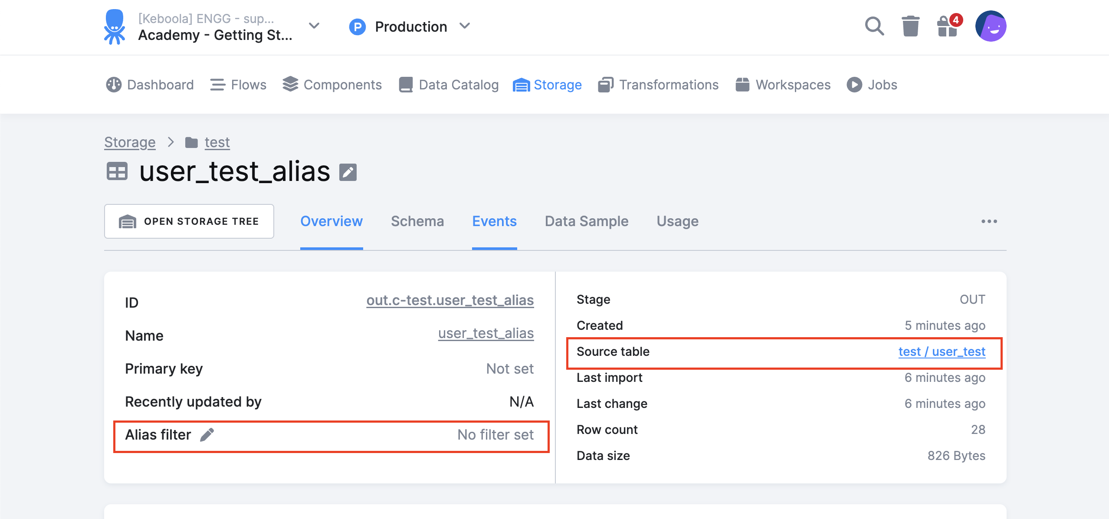Open the trash bin icon
Image resolution: width=1109 pixels, height=519 pixels.
tap(910, 26)
